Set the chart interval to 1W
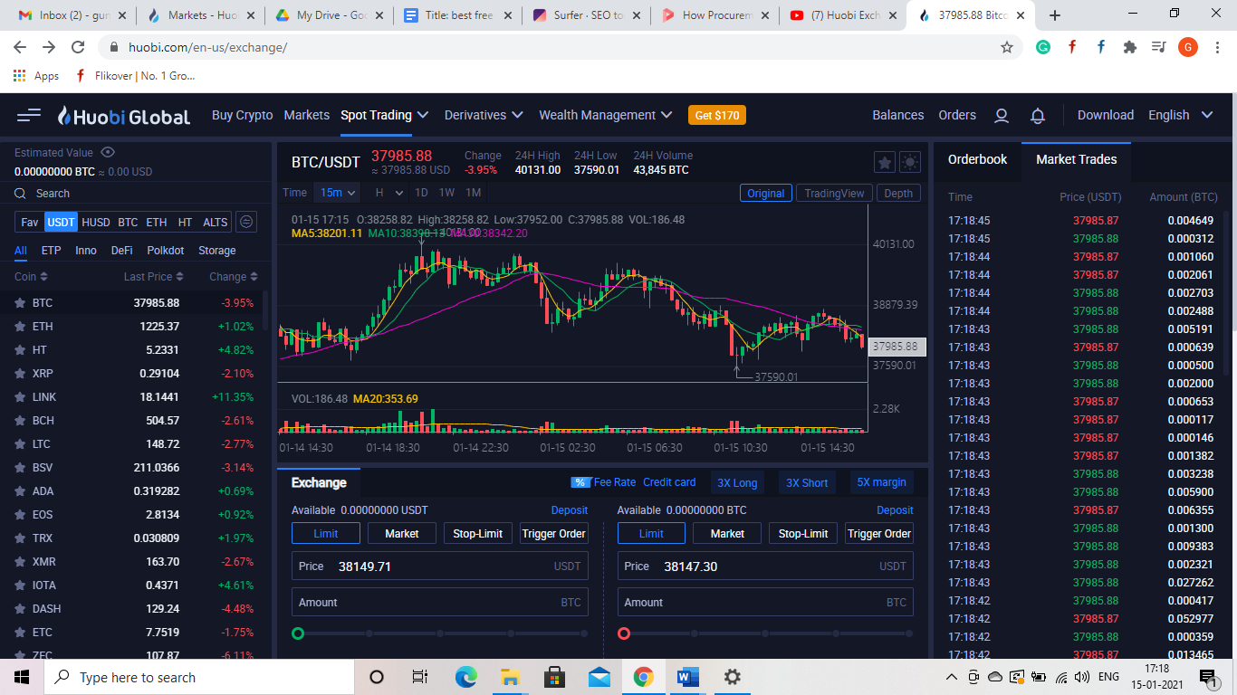The height and width of the screenshot is (695, 1237). pyautogui.click(x=446, y=193)
